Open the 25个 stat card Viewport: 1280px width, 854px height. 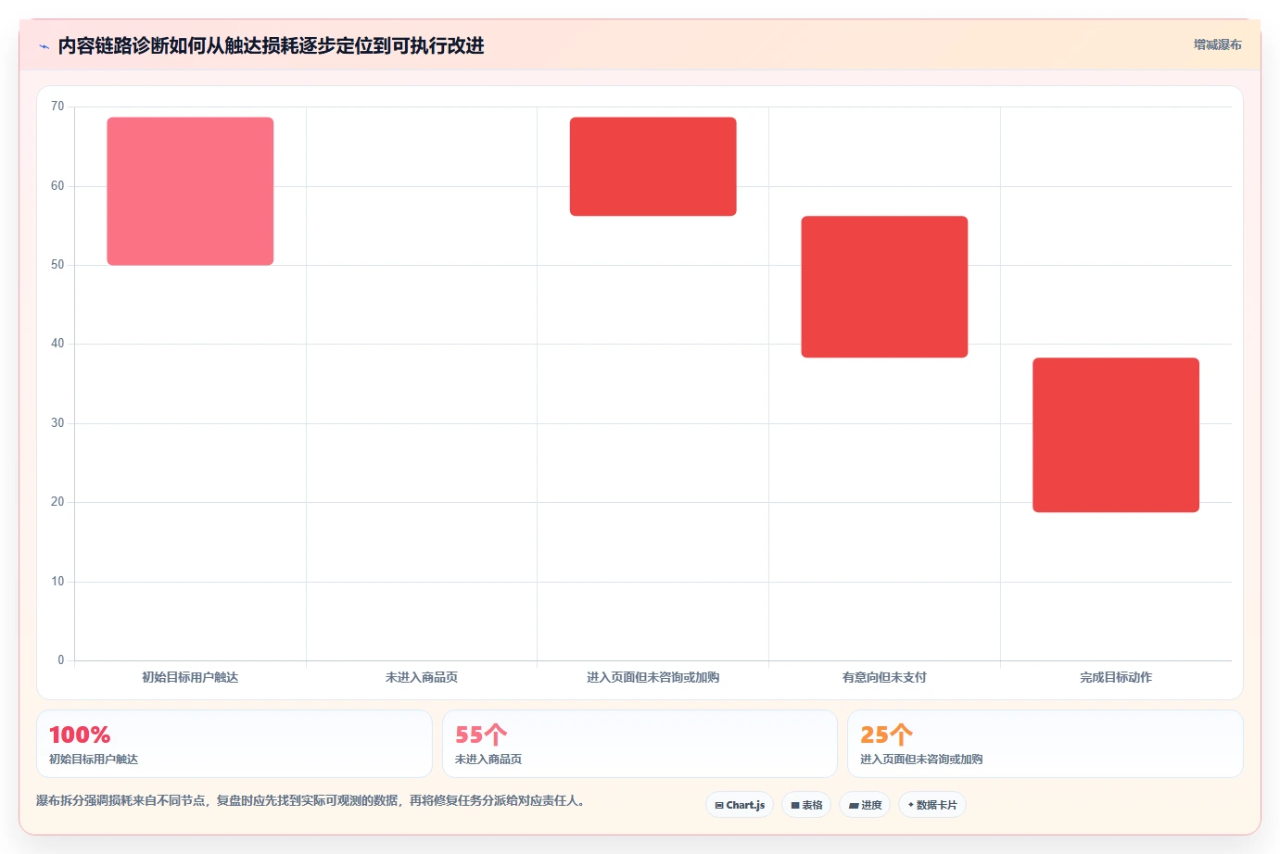(x=1046, y=744)
